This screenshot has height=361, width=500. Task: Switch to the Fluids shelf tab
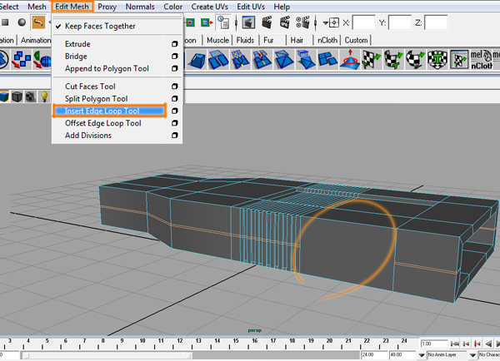point(245,40)
